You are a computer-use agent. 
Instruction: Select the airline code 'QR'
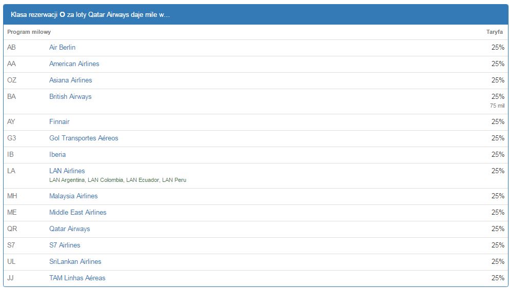click(12, 229)
